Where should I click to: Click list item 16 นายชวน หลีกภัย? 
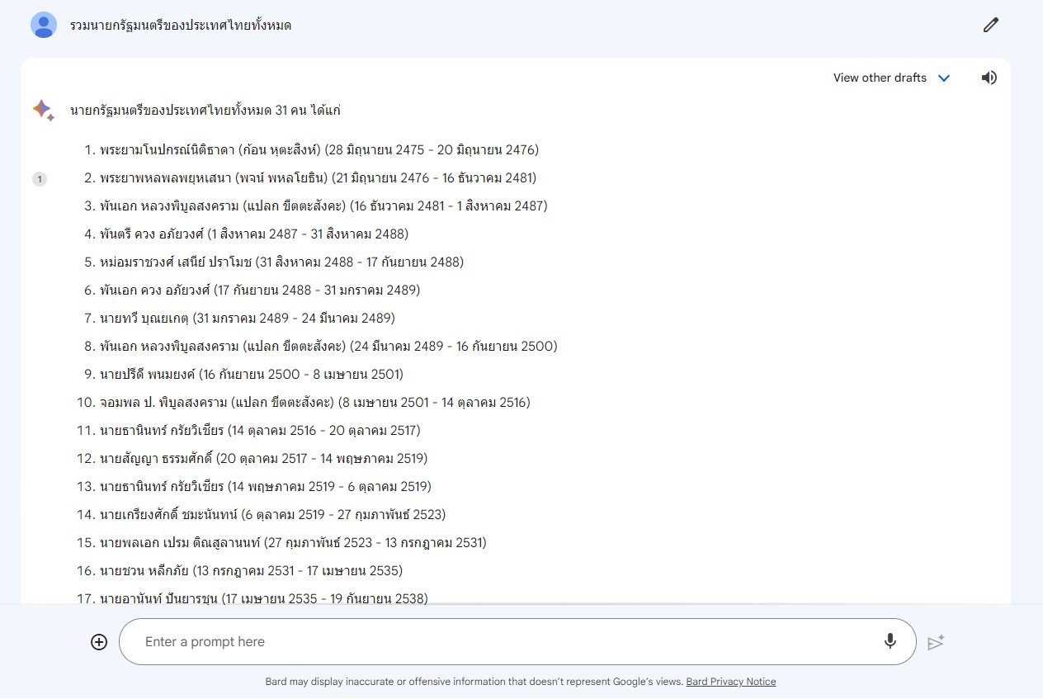(251, 571)
